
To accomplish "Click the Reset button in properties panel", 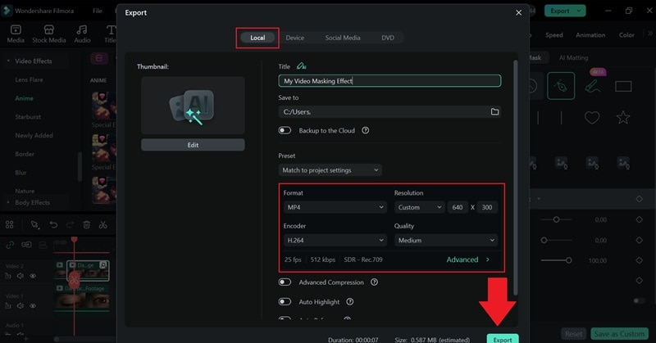I will click(573, 334).
